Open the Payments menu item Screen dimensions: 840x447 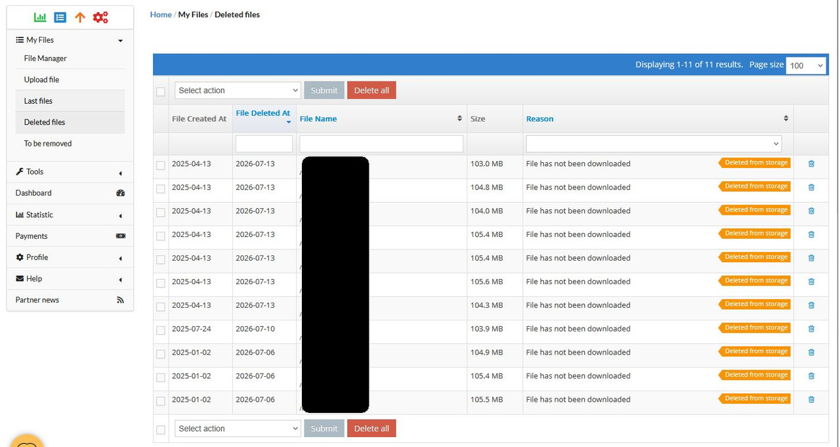pyautogui.click(x=70, y=236)
